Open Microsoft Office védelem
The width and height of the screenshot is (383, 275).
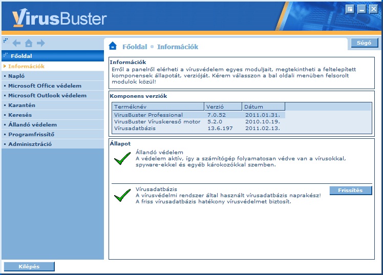pyautogui.click(x=53, y=86)
